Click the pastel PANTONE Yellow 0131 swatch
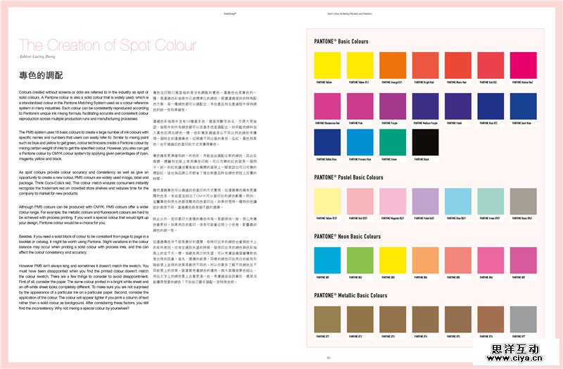This screenshot has width=563, height=369. (327, 201)
